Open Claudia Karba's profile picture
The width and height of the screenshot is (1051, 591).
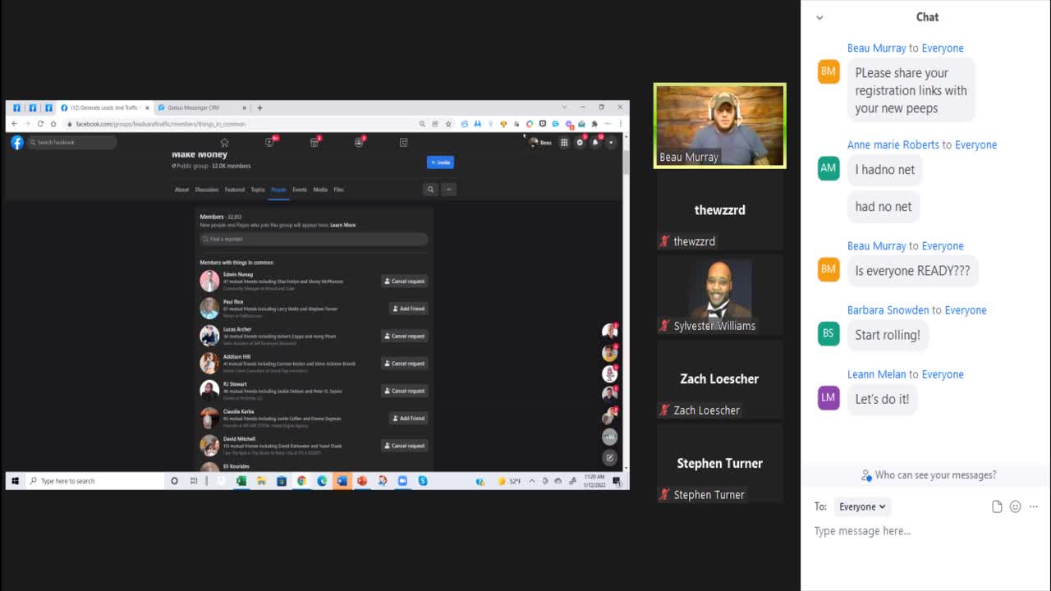209,418
